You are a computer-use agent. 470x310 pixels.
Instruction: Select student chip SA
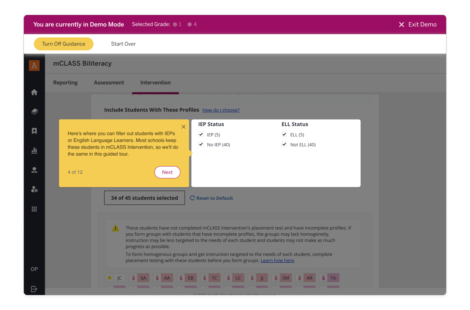[139, 278]
